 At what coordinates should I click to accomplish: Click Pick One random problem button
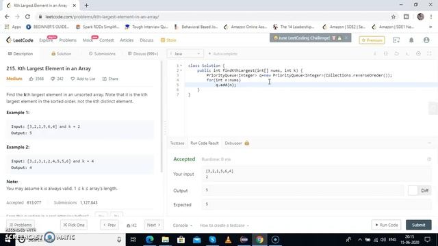(74, 225)
